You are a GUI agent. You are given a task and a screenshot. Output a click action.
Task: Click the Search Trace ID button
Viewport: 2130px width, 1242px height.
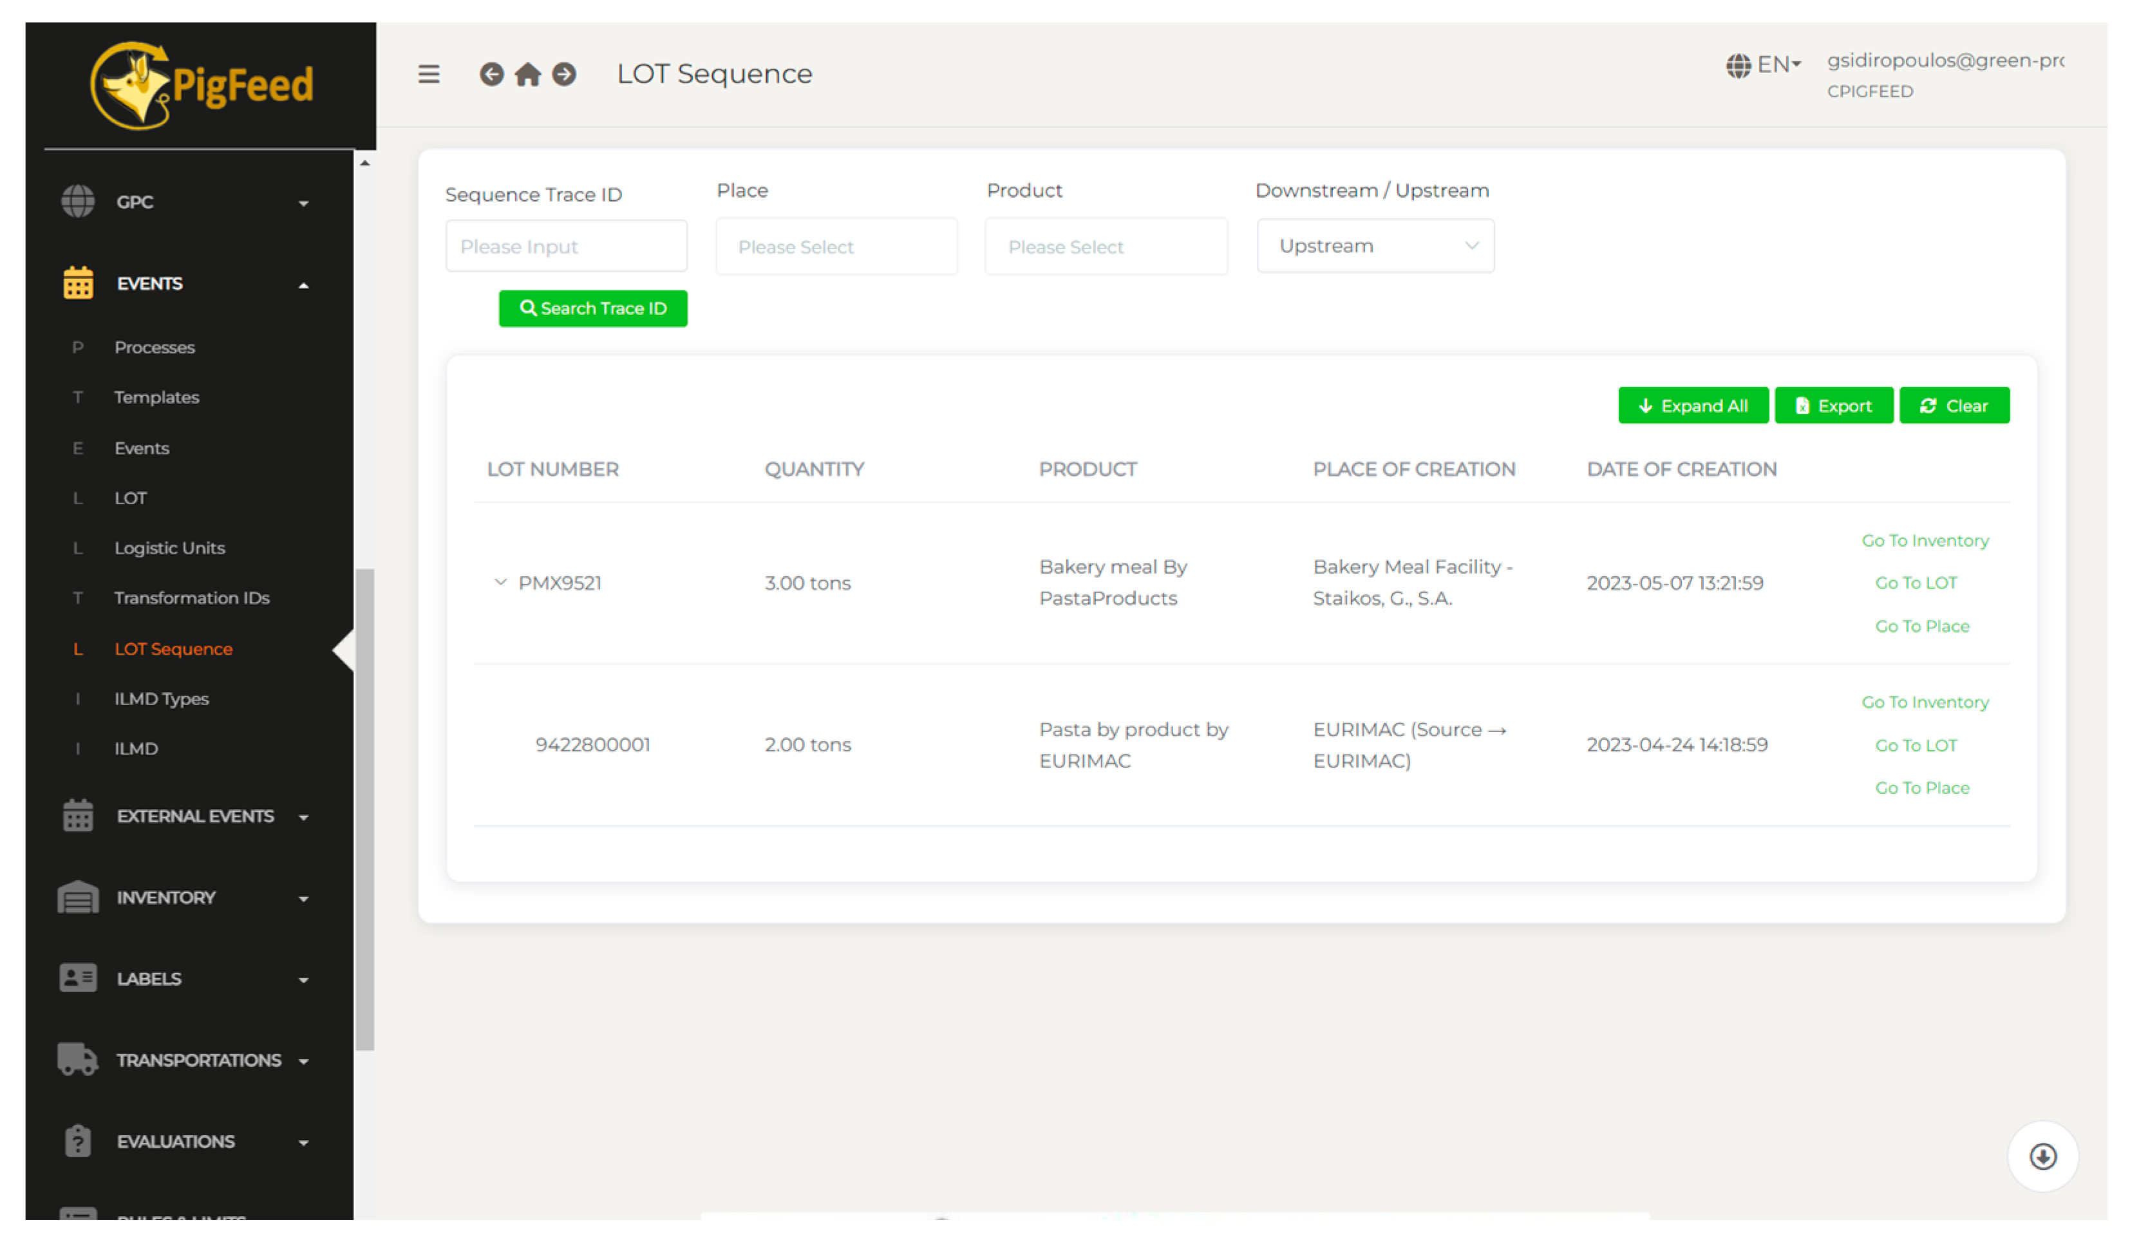[x=592, y=308]
